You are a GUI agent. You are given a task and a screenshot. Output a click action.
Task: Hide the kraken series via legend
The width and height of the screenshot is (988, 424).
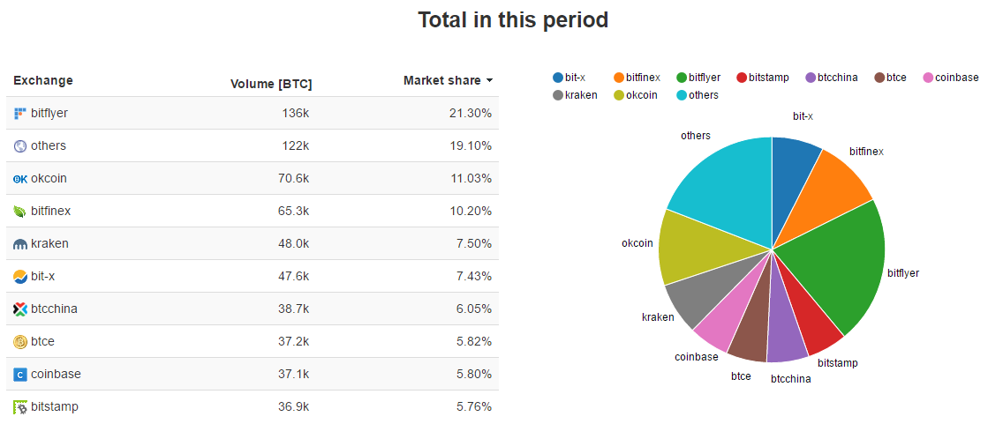tap(575, 95)
